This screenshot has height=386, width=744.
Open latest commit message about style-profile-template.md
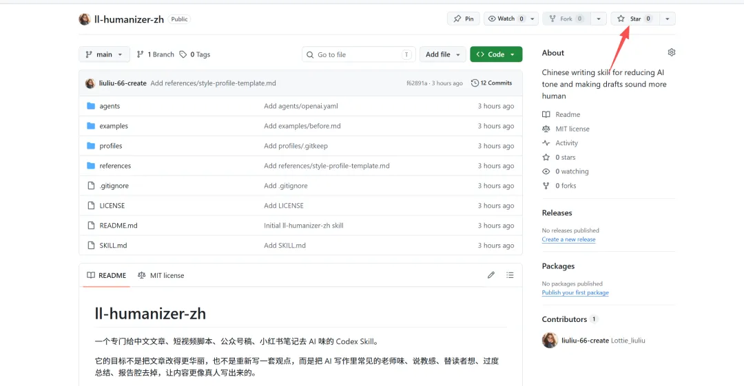pyautogui.click(x=213, y=83)
